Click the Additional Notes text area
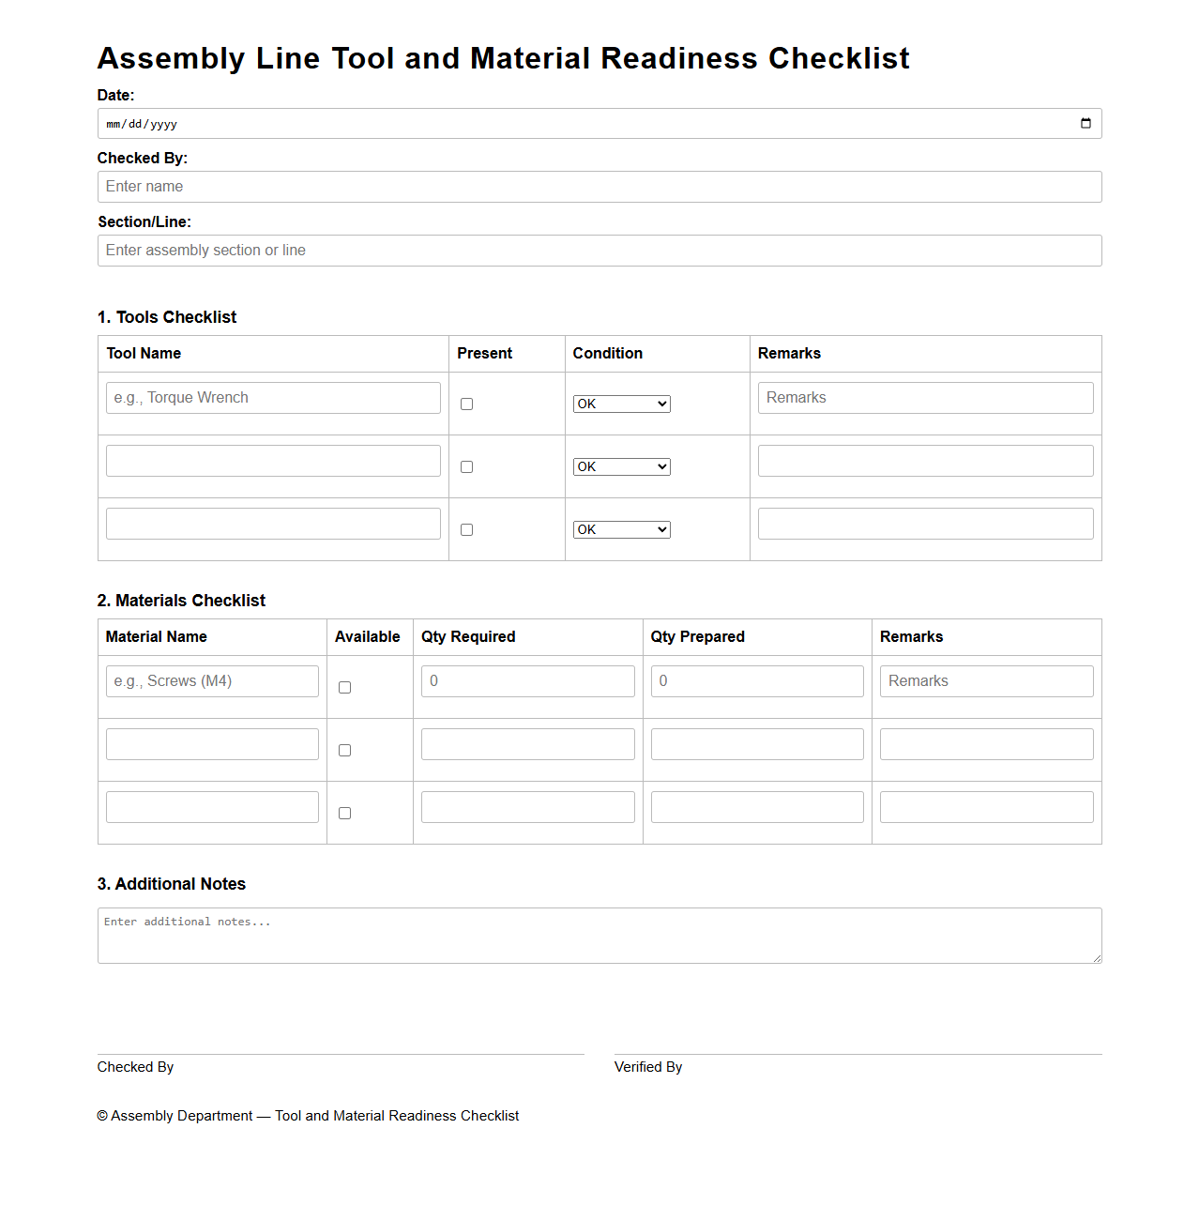Screen dimensions: 1199x1220 (x=599, y=935)
